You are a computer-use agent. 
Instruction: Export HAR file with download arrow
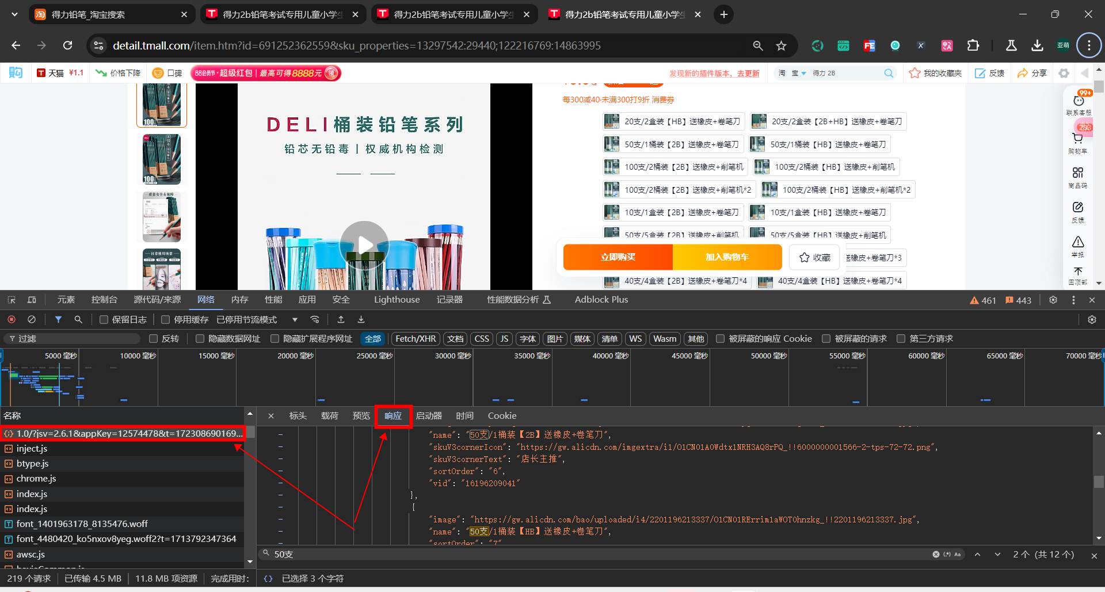(361, 319)
